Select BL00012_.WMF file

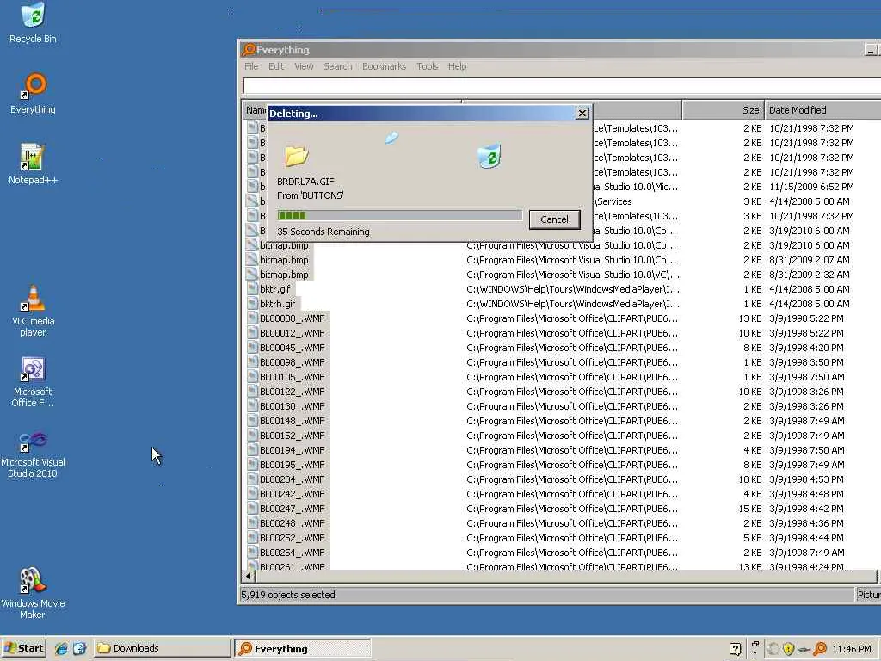pos(293,333)
